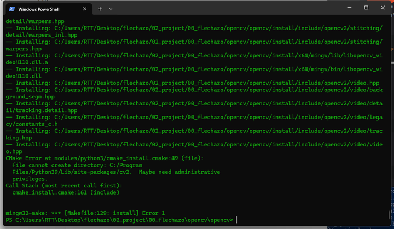Click the PS command prompt input line
Viewport: 394px width, 229px height.
click(x=121, y=220)
